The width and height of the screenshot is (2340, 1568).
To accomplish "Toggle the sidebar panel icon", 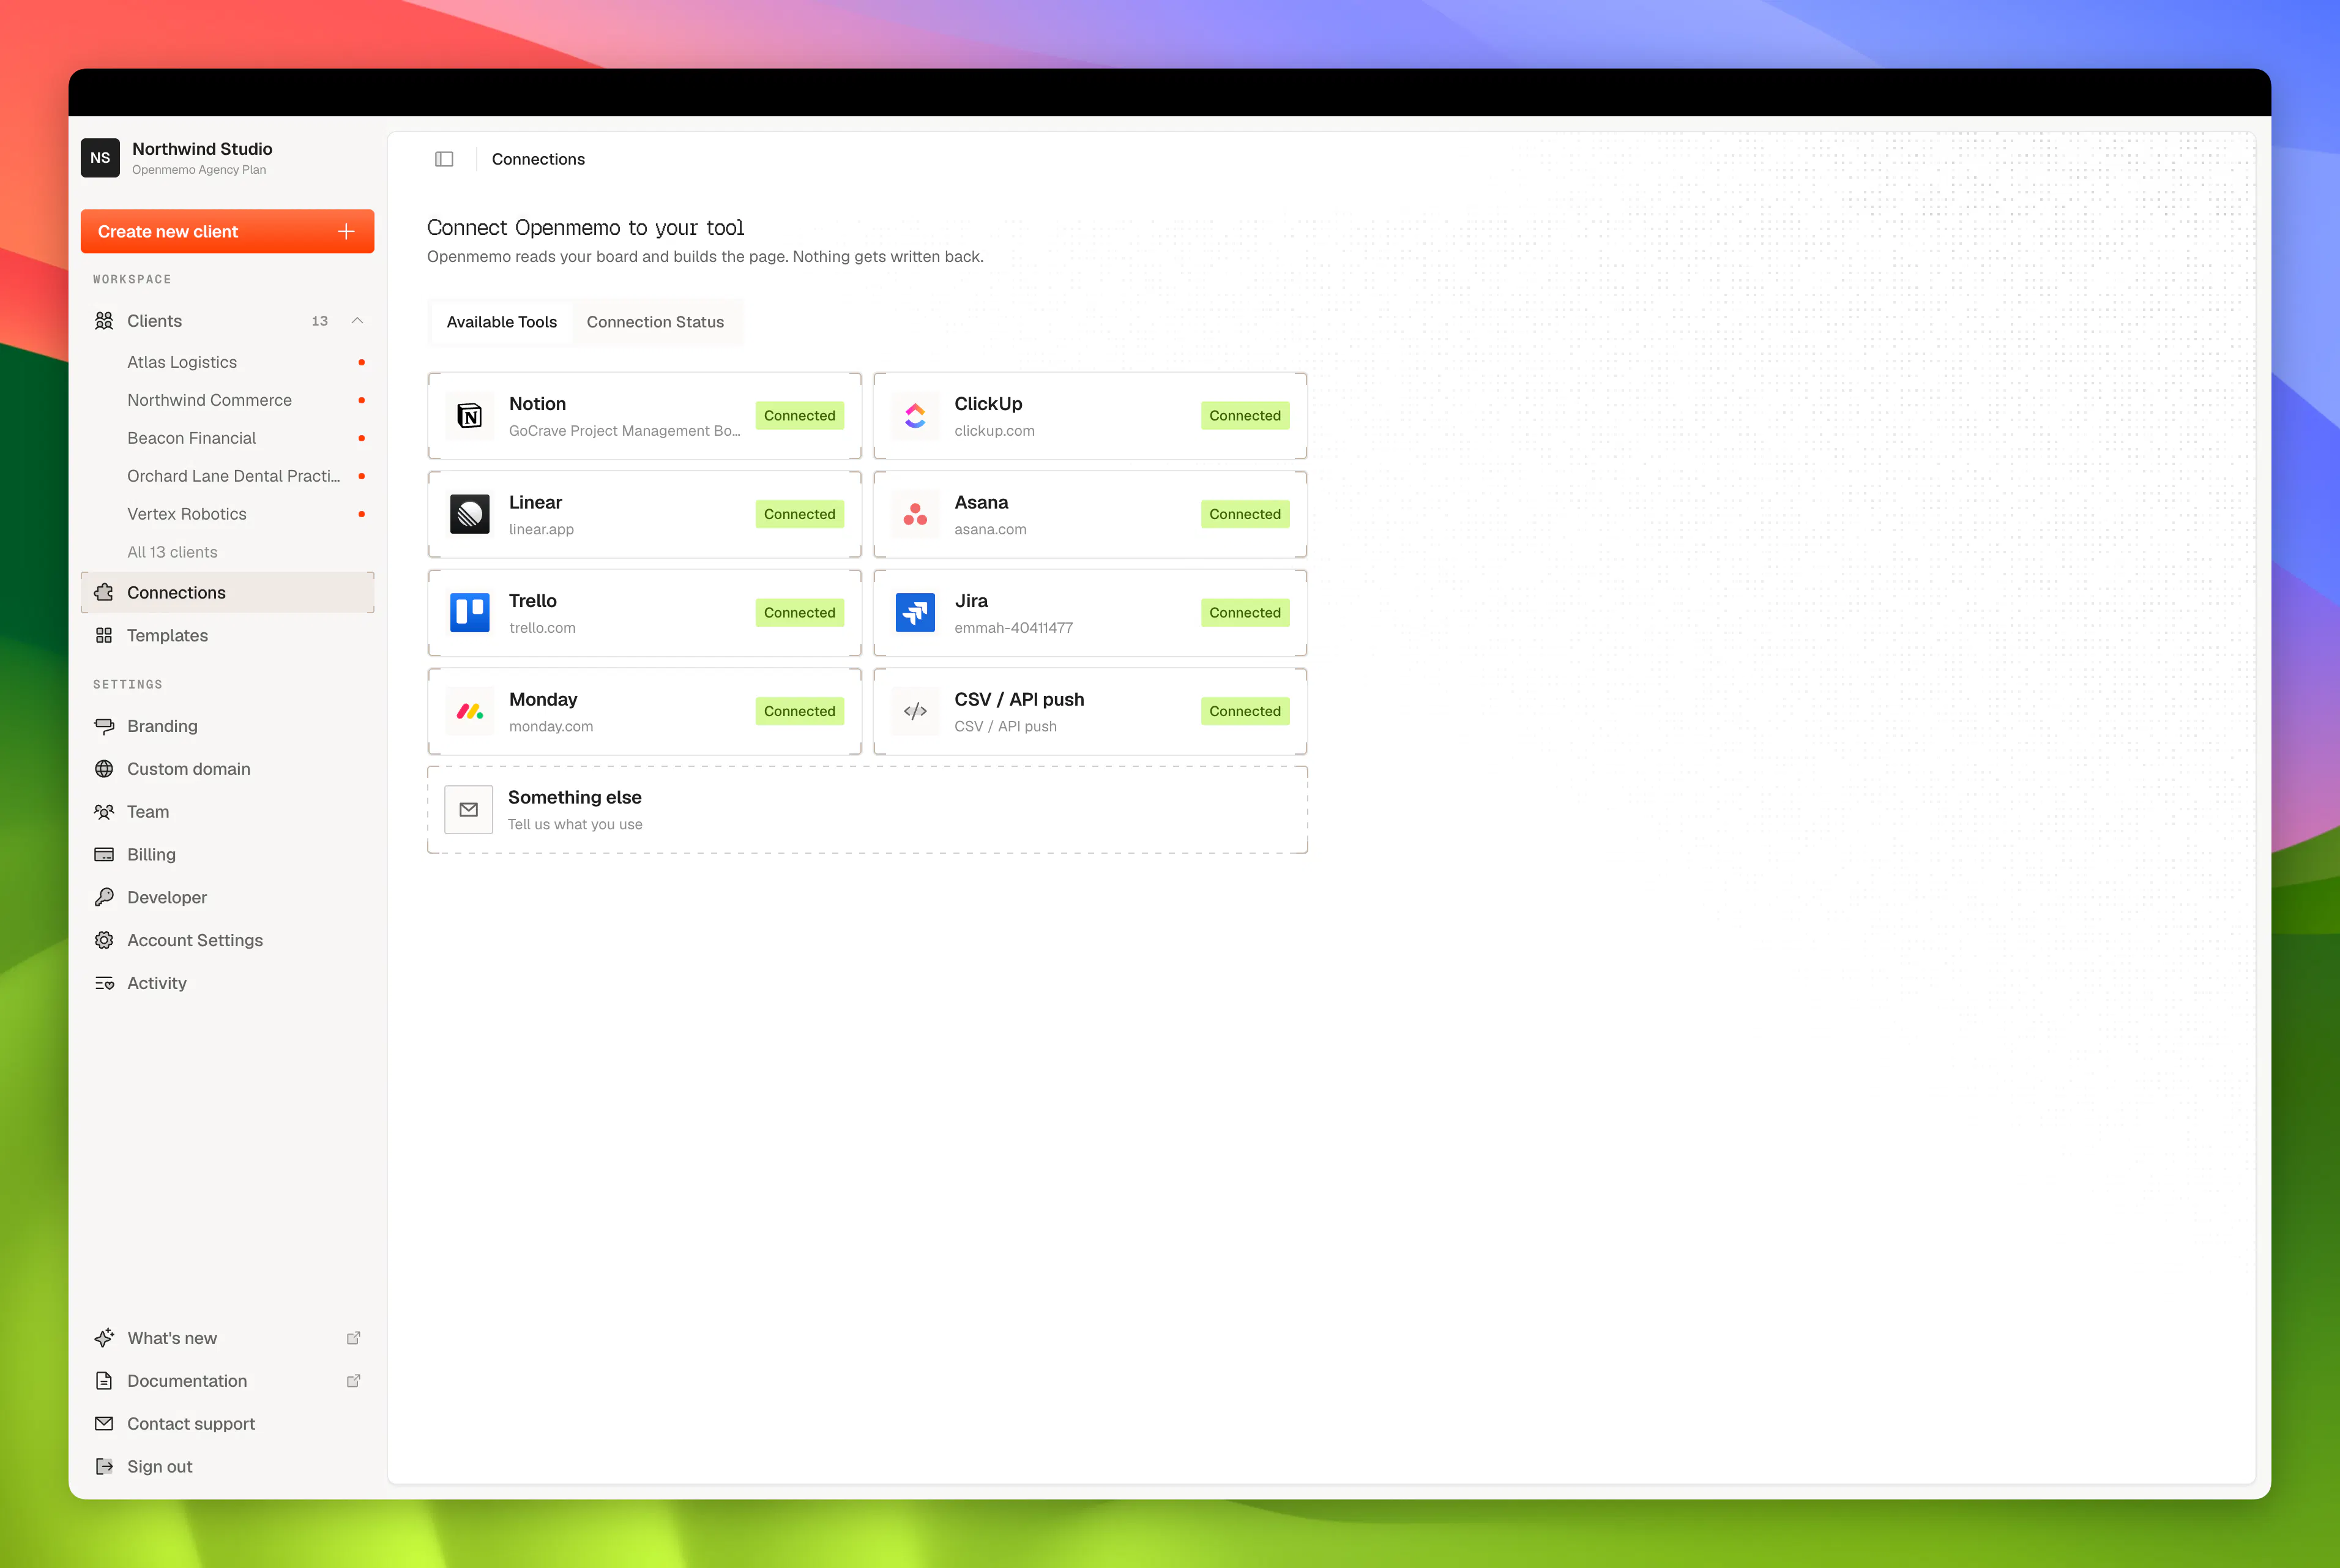I will coord(444,159).
